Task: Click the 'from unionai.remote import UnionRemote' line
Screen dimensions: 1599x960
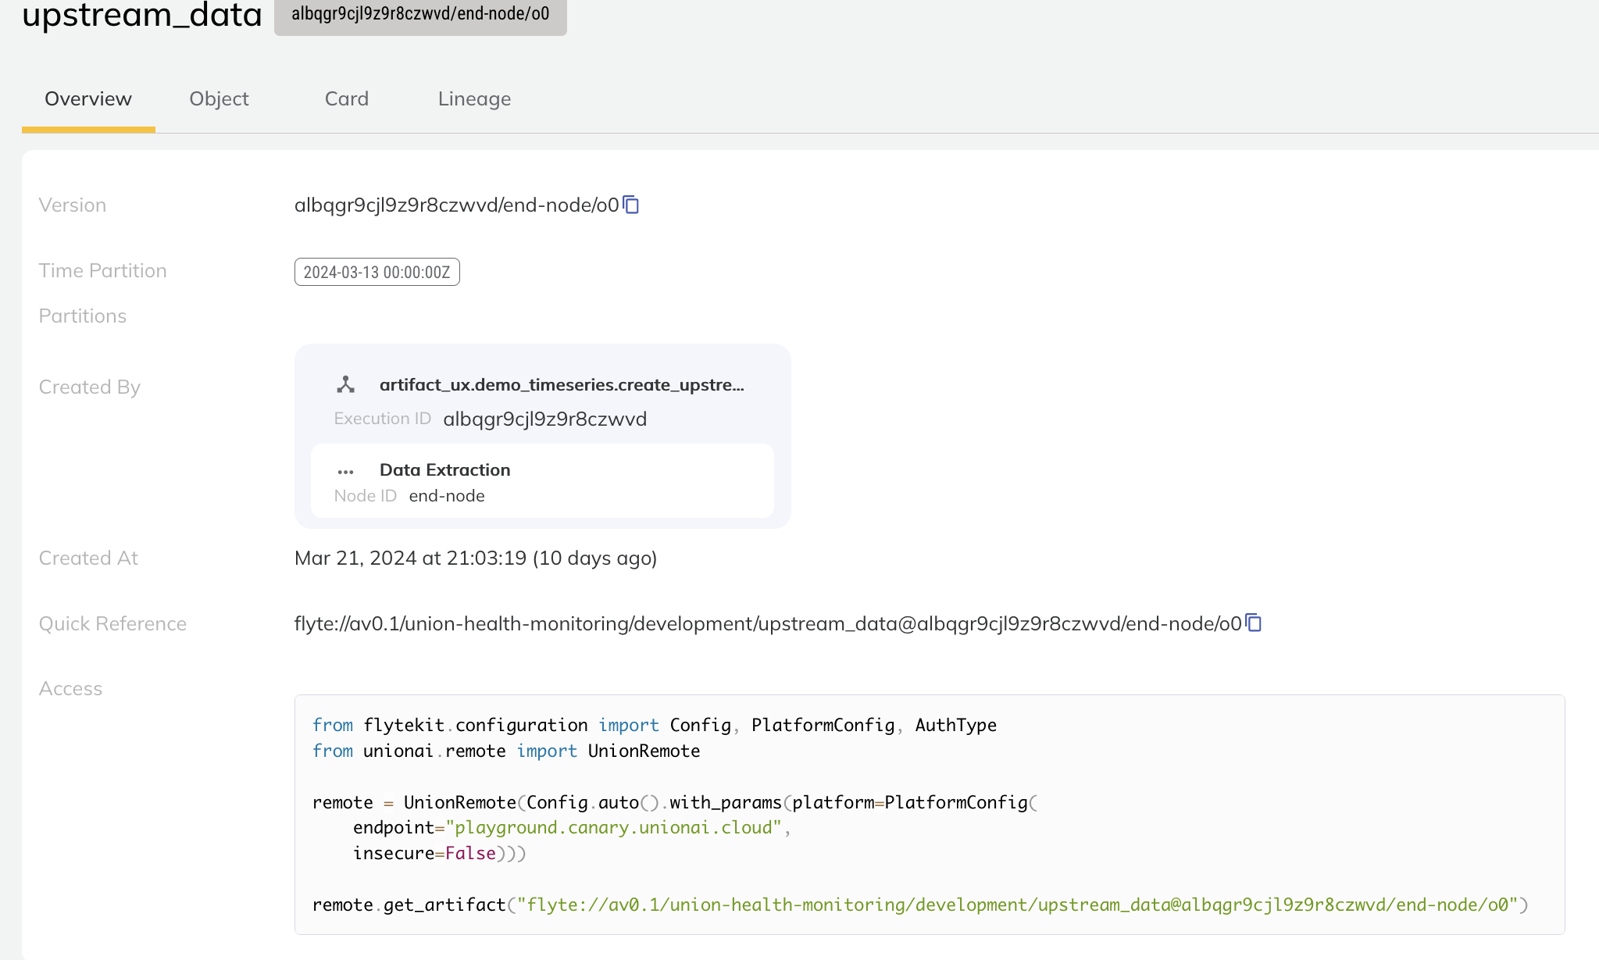Action: [505, 751]
